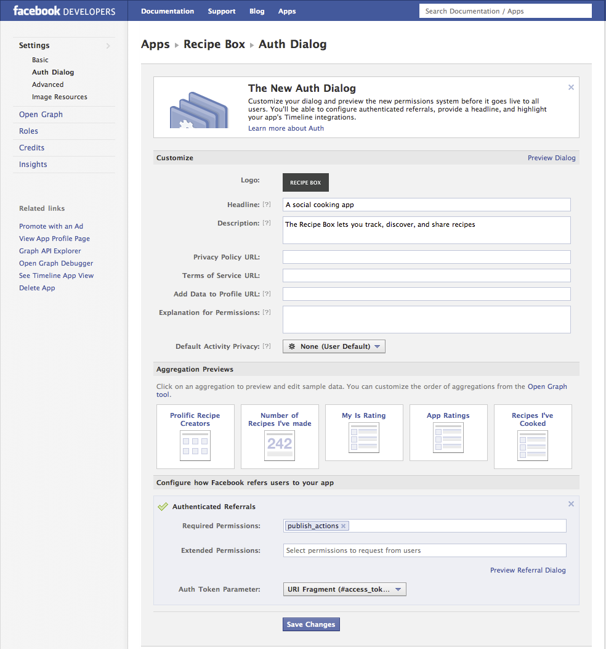Click the Recipe Box logo image

point(305,182)
